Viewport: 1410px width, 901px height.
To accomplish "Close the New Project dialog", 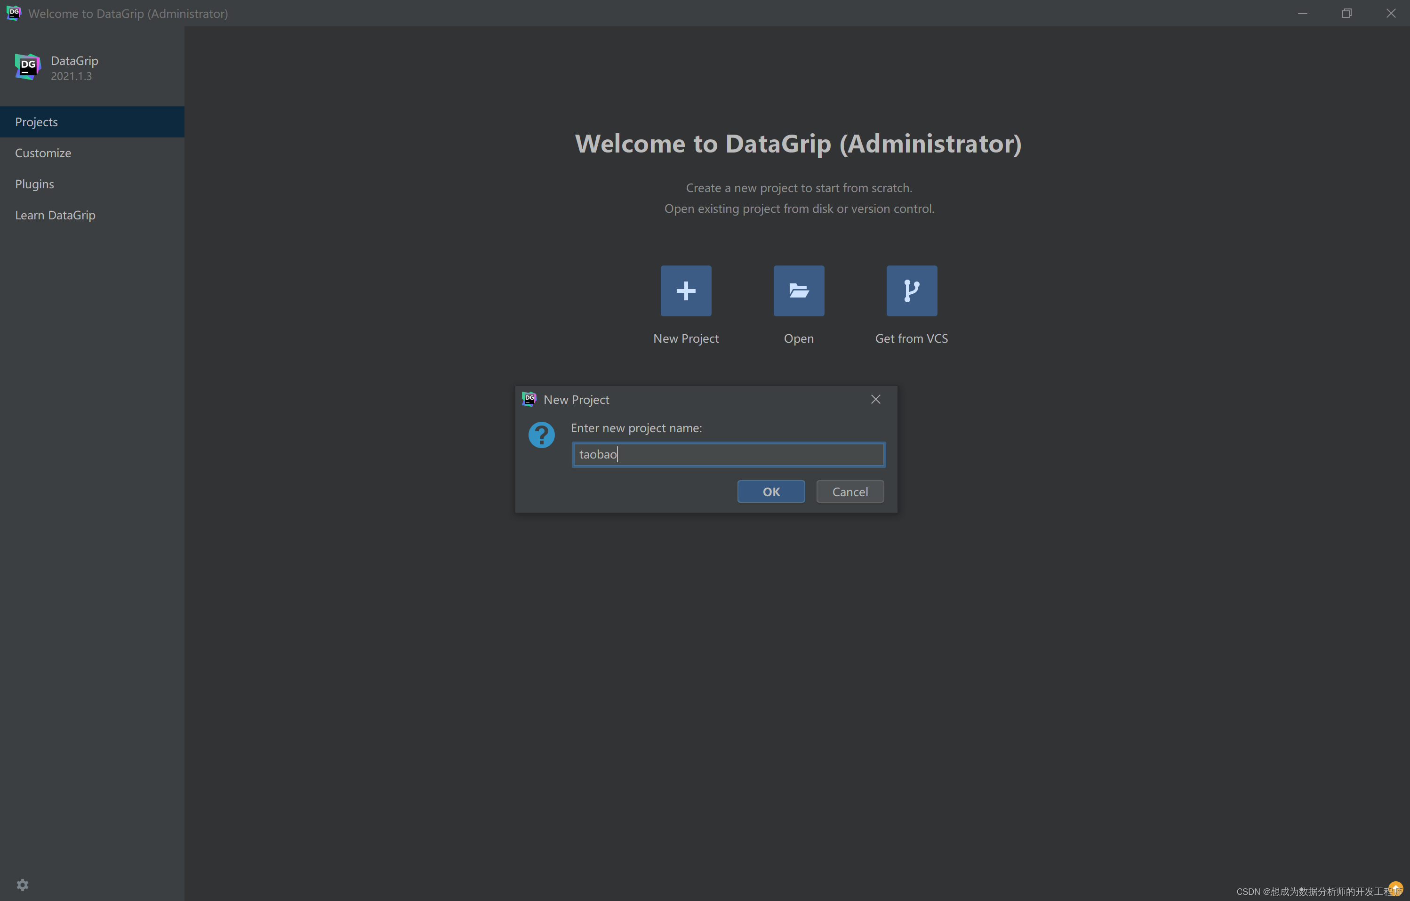I will (x=875, y=399).
